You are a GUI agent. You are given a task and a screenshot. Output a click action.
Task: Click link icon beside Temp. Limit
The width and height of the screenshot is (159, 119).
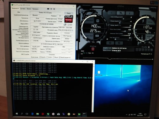point(108,25)
